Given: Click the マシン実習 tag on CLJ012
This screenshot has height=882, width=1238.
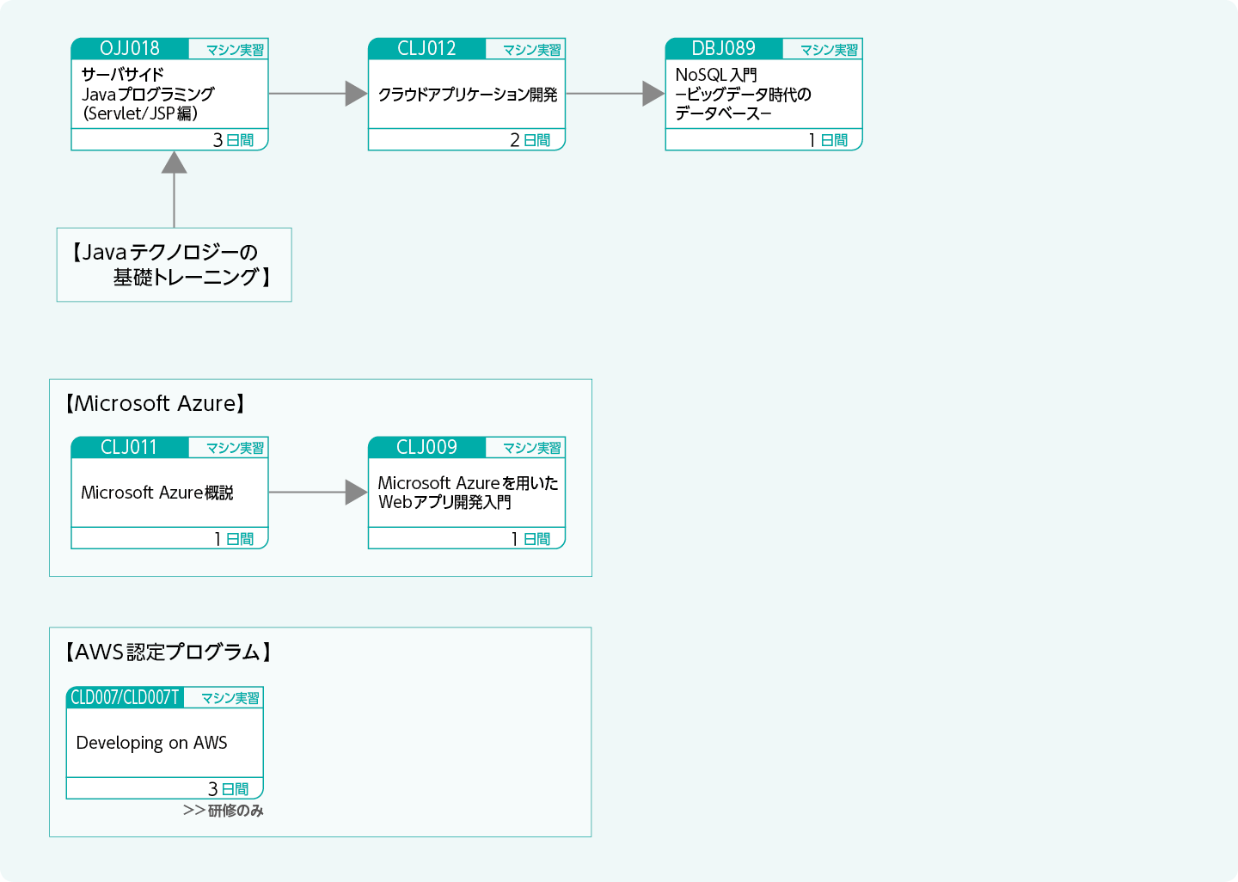Looking at the screenshot, I should point(532,50).
